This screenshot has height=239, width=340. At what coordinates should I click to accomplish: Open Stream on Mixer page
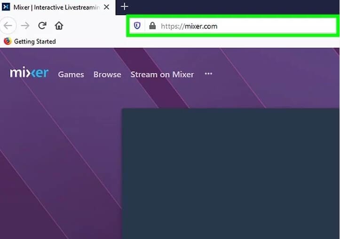(x=162, y=75)
